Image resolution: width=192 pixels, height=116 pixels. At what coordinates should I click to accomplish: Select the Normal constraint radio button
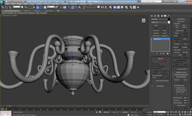click(x=181, y=27)
